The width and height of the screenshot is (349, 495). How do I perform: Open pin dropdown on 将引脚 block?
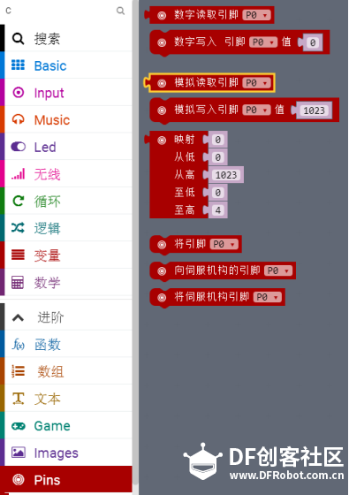click(x=224, y=244)
